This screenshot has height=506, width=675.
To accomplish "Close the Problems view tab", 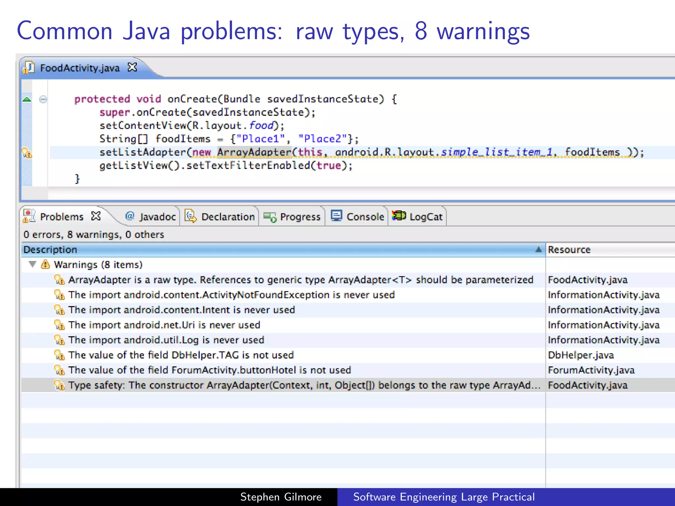I will point(96,216).
